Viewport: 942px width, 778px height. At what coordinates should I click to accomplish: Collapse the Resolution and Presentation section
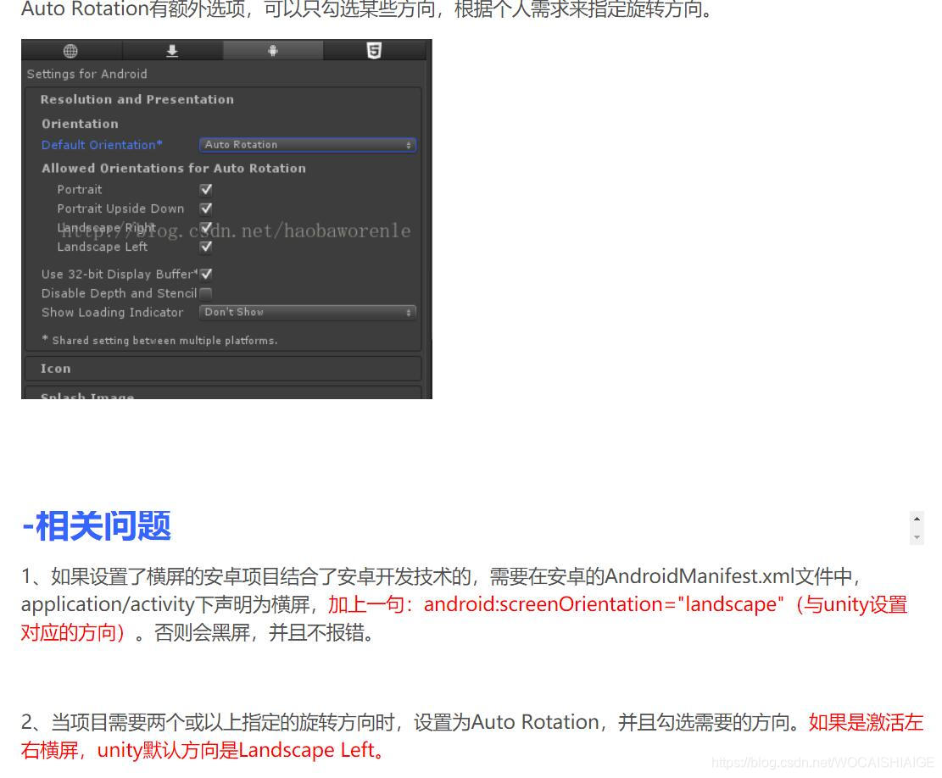[x=137, y=100]
